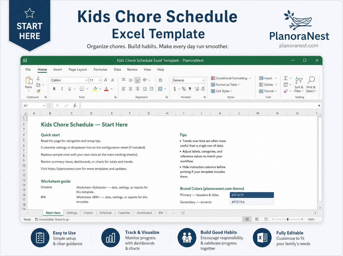Toggle Bottom Align highlighted button
The image size is (343, 256).
point(137,80)
